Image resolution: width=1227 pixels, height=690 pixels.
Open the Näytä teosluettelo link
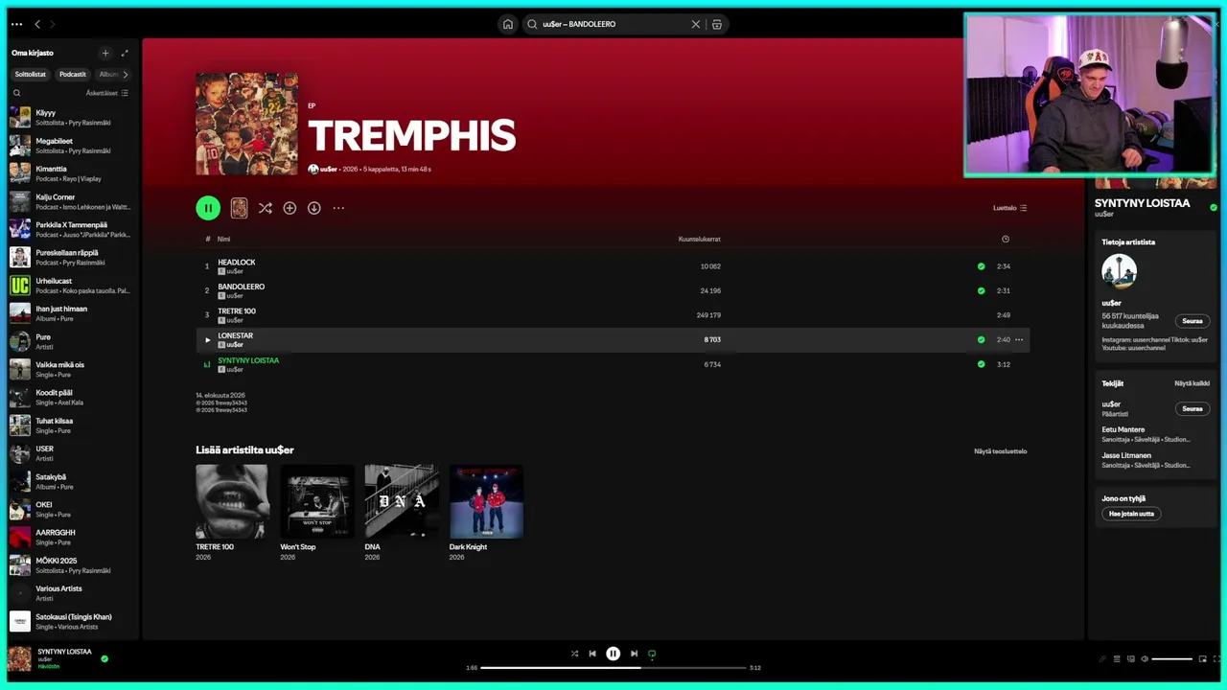[x=1000, y=451]
